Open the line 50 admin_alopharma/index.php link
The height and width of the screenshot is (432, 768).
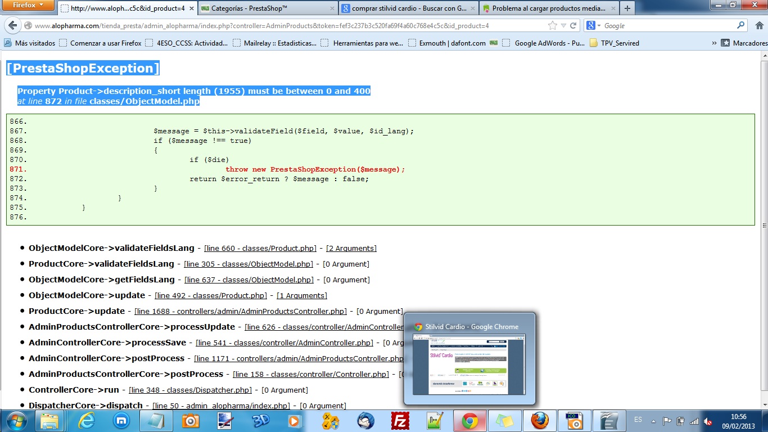tap(221, 406)
